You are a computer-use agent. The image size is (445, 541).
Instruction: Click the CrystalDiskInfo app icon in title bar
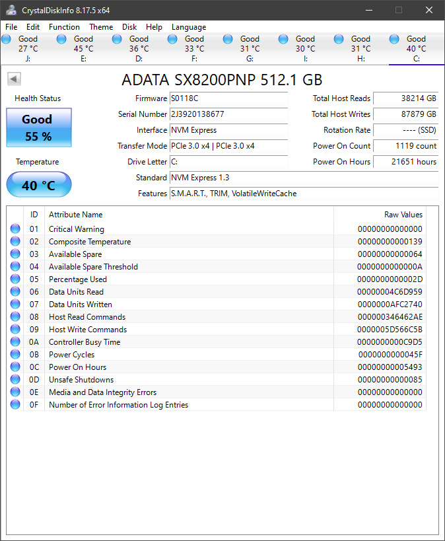[x=11, y=11]
